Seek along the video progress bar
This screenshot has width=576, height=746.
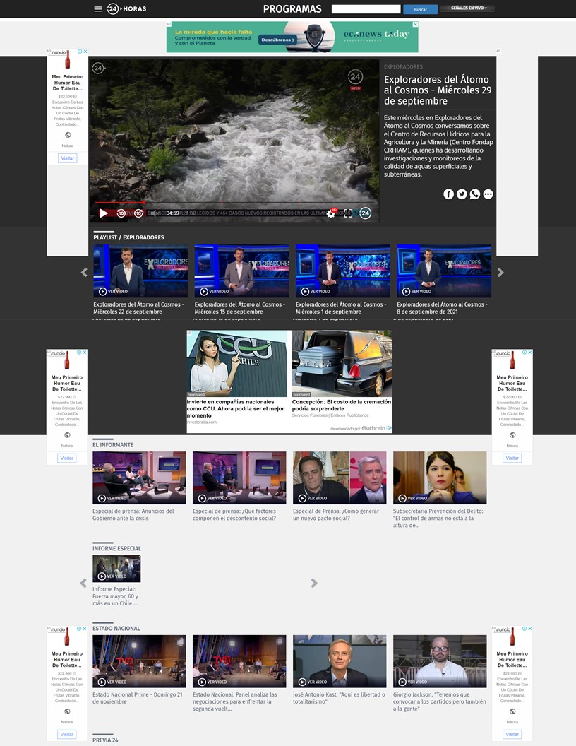(236, 203)
